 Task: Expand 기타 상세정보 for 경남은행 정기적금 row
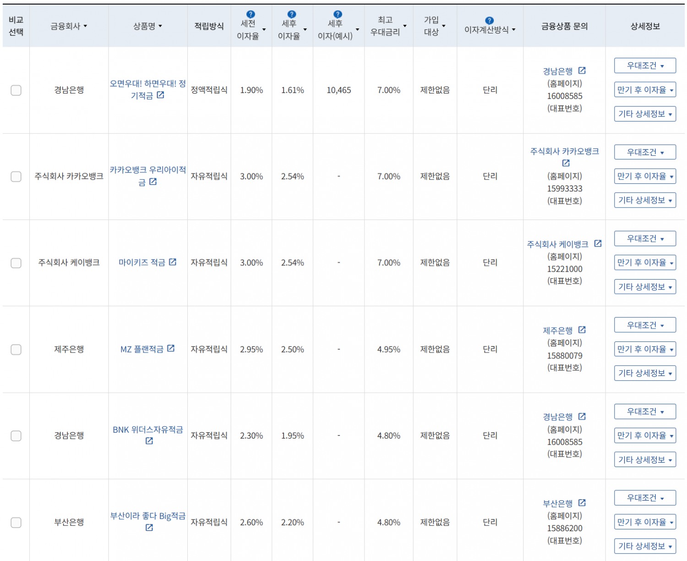pos(645,114)
